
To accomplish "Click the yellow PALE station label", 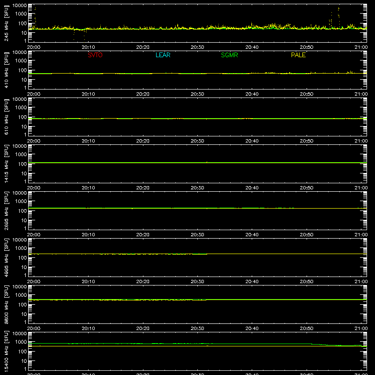I will click(x=298, y=55).
